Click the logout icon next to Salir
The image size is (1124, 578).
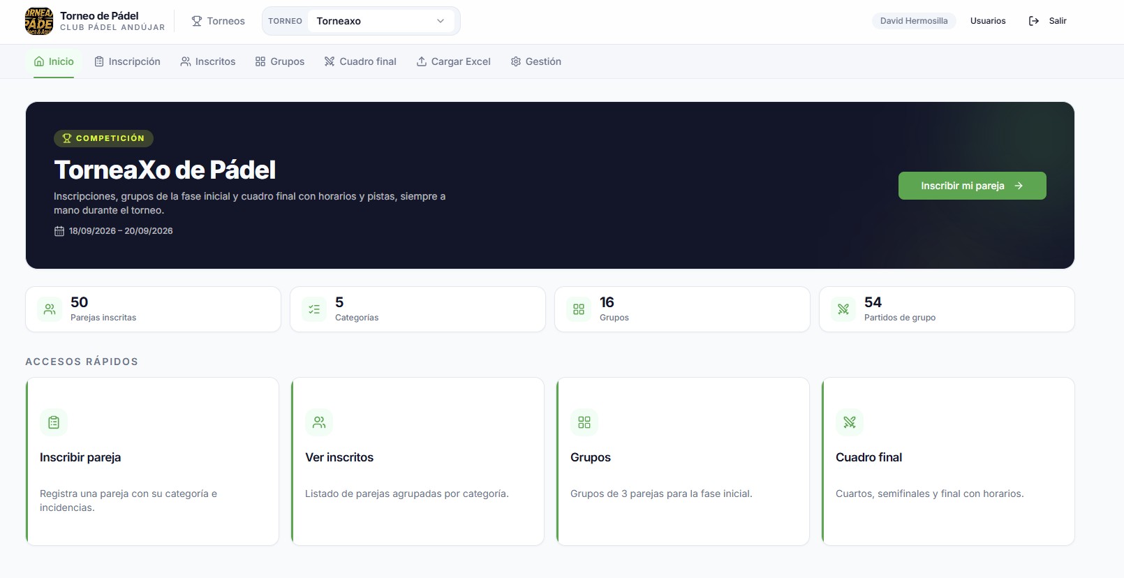pyautogui.click(x=1034, y=21)
